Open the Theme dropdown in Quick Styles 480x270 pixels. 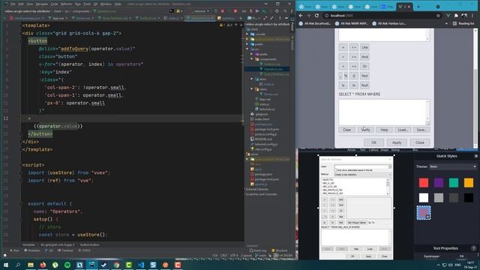453,166
